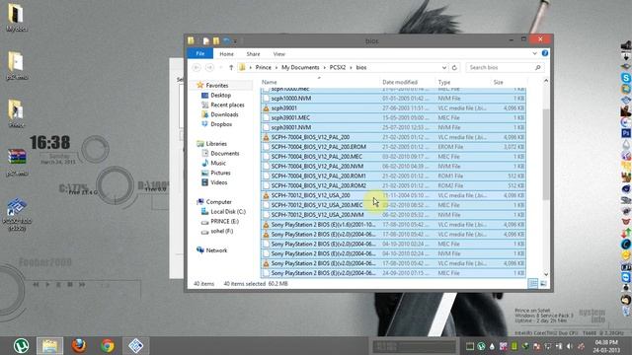Expand the address bar history dropdown
This screenshot has height=355, width=632.
coord(443,68)
